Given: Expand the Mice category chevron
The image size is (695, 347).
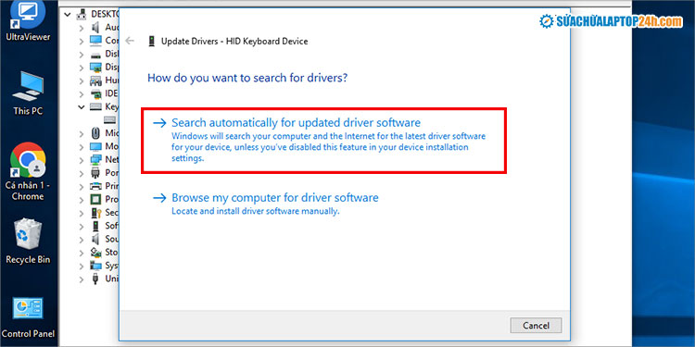Looking at the screenshot, I should [x=82, y=133].
